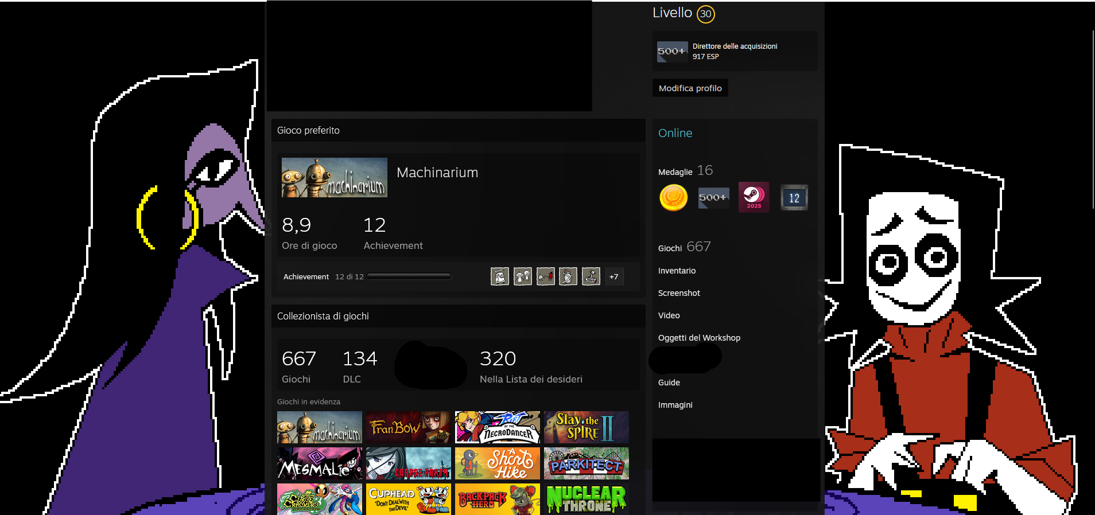This screenshot has width=1095, height=515.
Task: Select the Steam 2025 badge icon
Action: pos(754,198)
